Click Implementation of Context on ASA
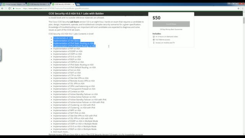The width and height of the screenshot is (245, 138). pos(69,92)
